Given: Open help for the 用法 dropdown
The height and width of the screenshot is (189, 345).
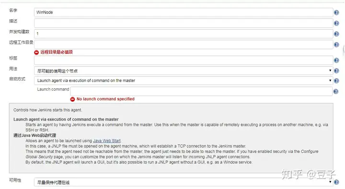Looking at the screenshot, I should 336,71.
